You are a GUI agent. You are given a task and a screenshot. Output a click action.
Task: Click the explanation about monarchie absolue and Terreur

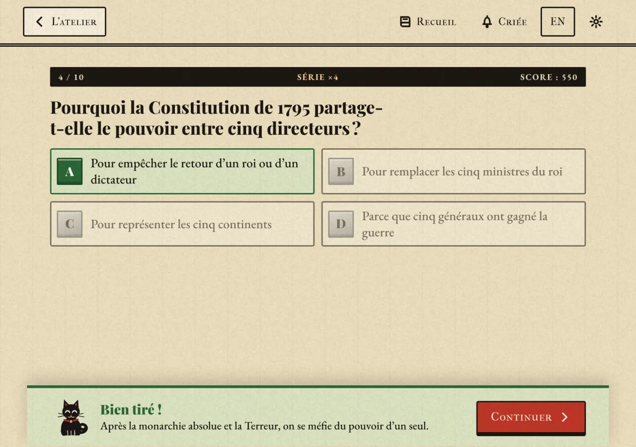[x=264, y=426]
